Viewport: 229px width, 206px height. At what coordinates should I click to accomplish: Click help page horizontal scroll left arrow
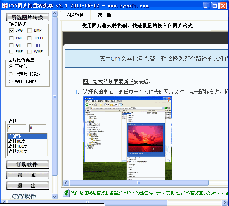click(x=66, y=183)
